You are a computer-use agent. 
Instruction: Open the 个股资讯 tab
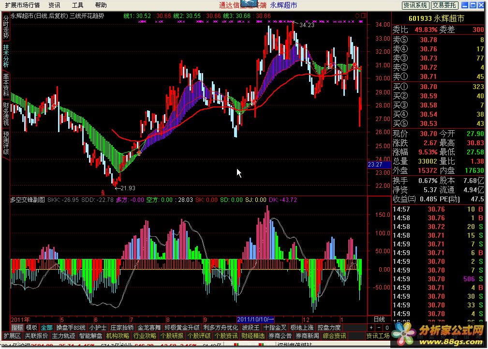point(226,336)
